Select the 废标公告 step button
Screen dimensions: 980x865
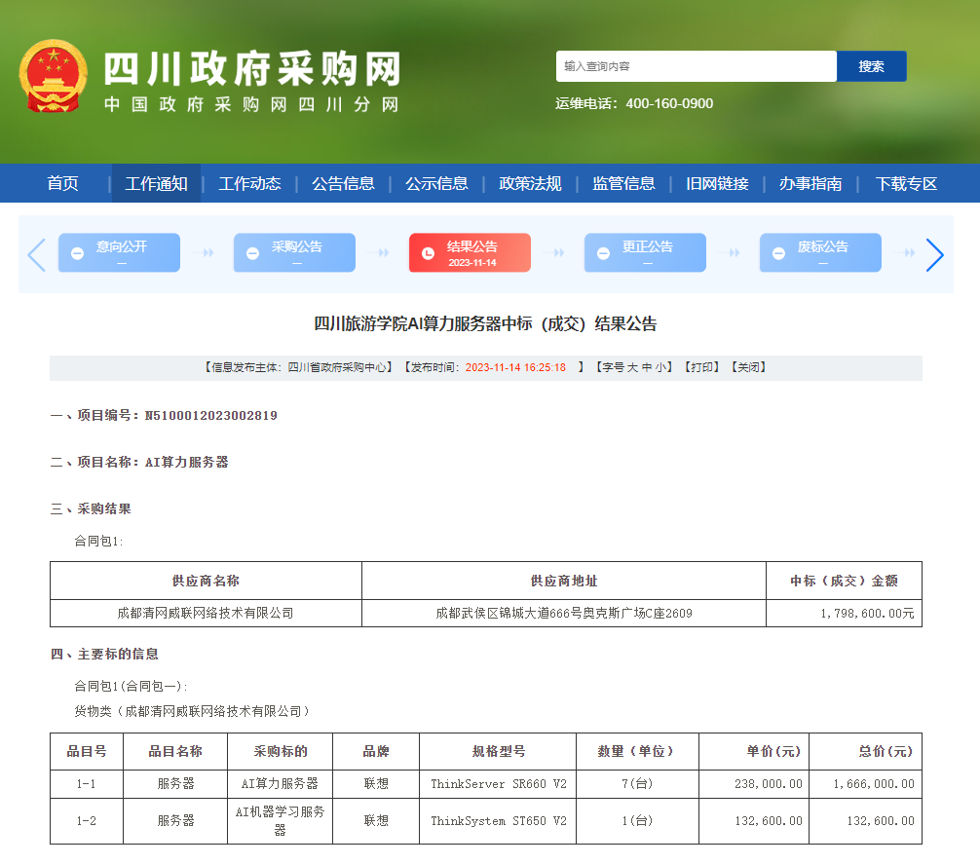[820, 252]
